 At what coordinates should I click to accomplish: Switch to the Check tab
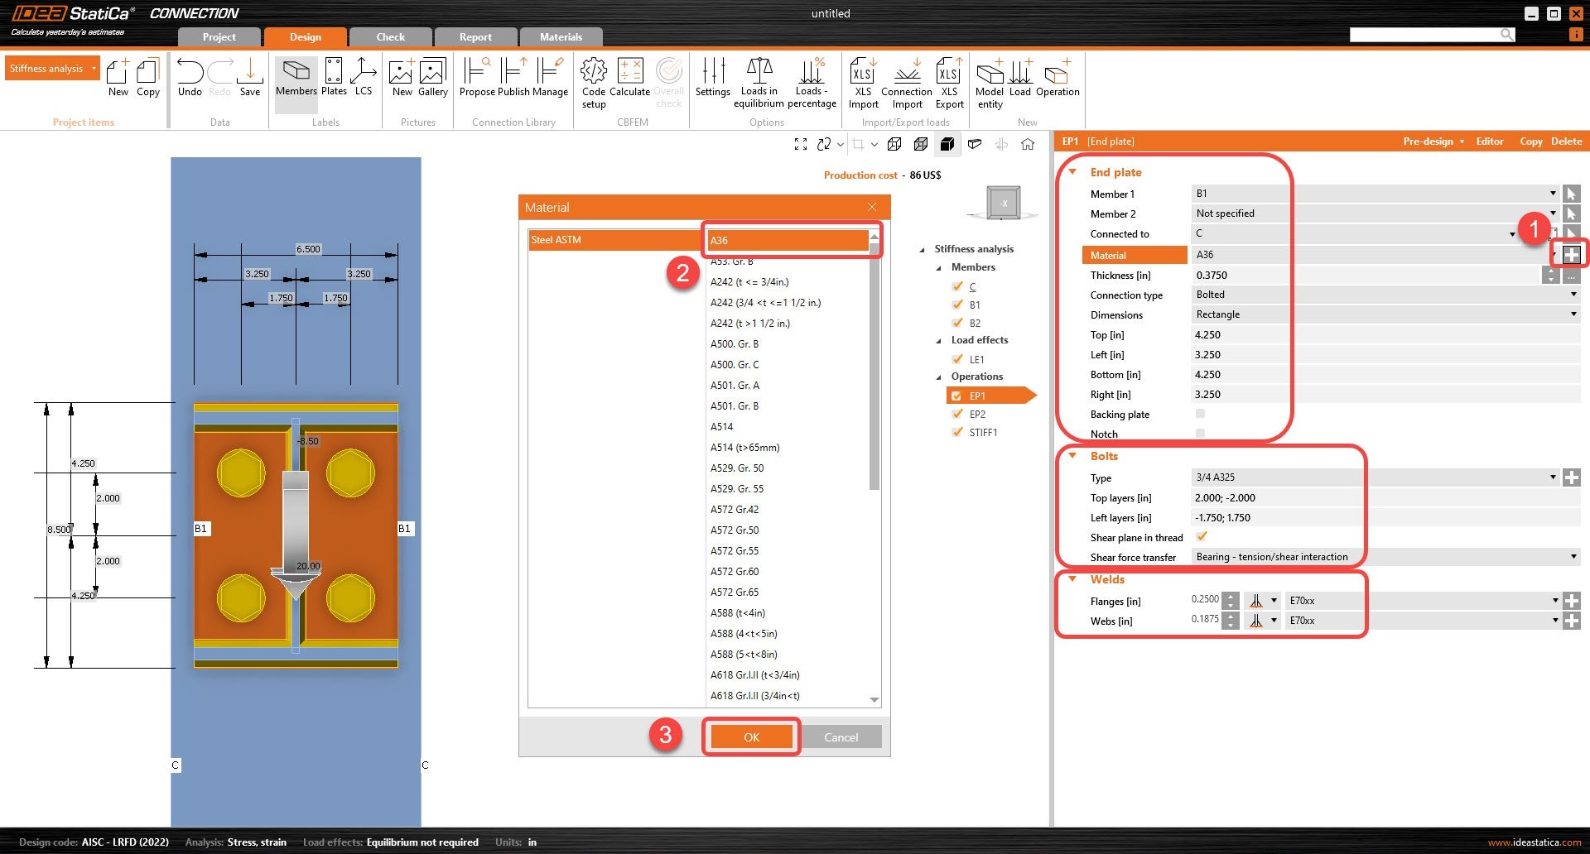click(x=390, y=37)
